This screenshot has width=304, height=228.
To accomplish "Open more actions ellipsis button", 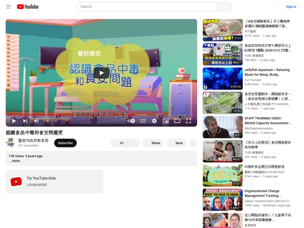I will (x=193, y=143).
